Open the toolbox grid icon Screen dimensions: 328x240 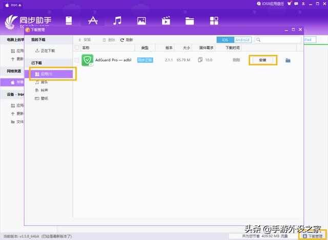214,21
